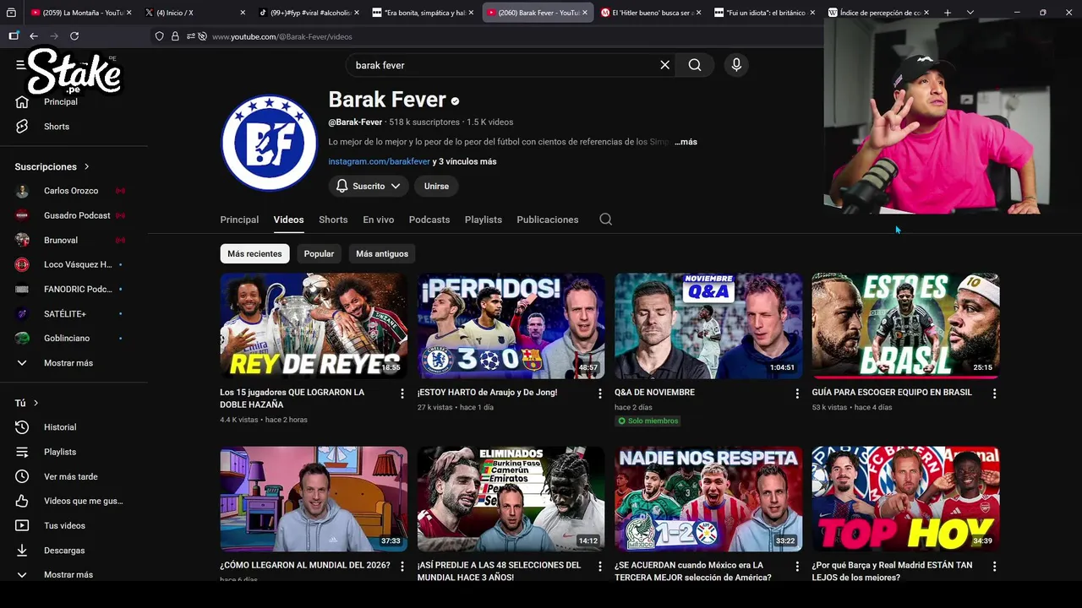Activate voice search microphone
Screen dimensions: 1082x608
[736, 65]
